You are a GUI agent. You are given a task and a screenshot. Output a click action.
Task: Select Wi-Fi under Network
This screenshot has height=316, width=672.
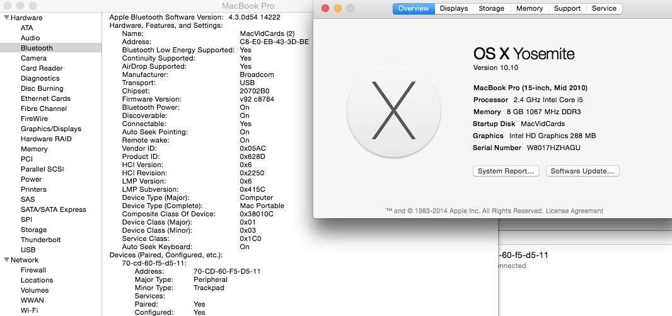(30, 310)
